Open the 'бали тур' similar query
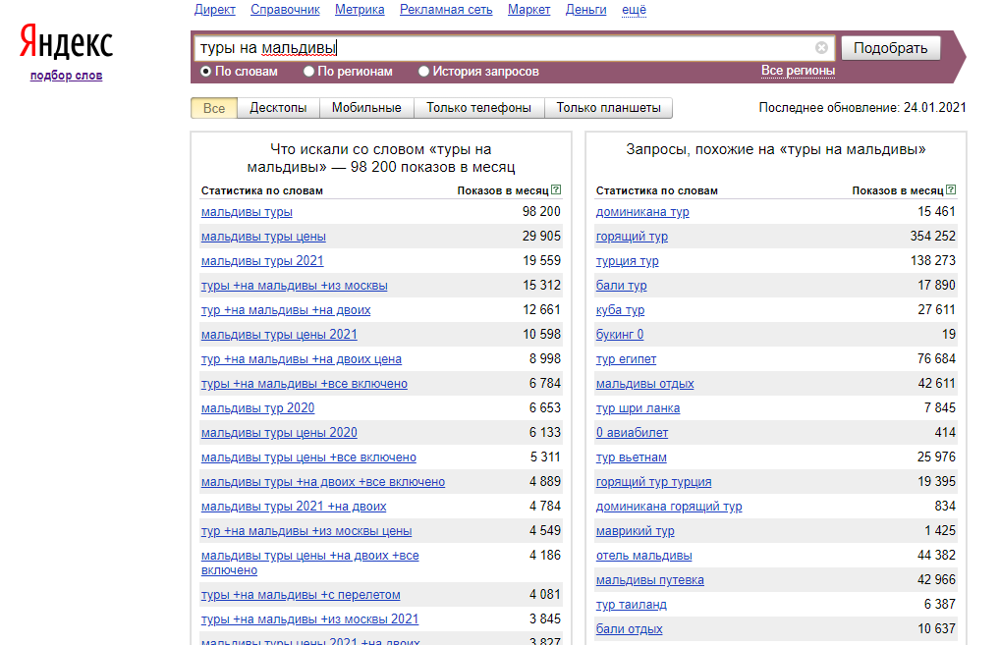This screenshot has width=1000, height=645. pyautogui.click(x=621, y=286)
